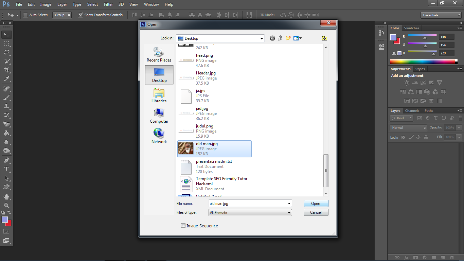The image size is (464, 261).
Task: Open the File name dropdown arrow
Action: click(289, 204)
